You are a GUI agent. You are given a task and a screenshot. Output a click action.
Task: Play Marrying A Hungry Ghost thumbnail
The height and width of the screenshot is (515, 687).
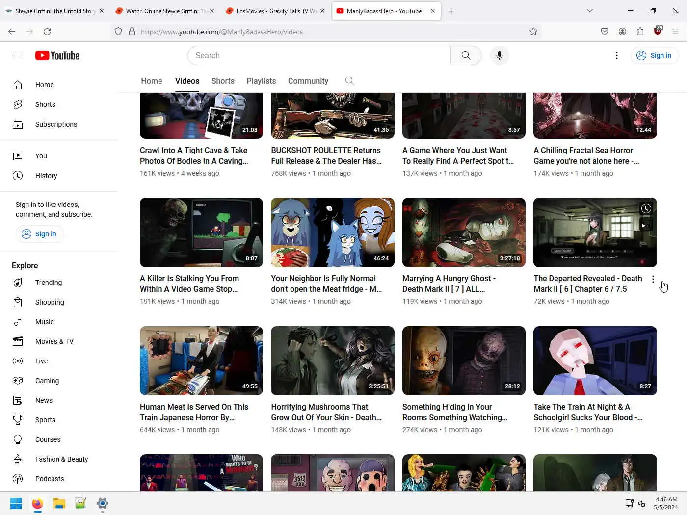(464, 232)
